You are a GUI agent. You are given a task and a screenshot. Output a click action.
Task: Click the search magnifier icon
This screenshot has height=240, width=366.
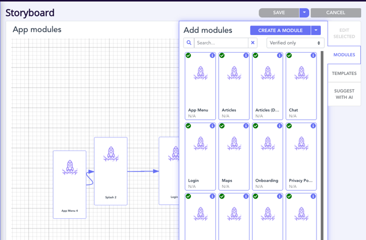pos(189,43)
